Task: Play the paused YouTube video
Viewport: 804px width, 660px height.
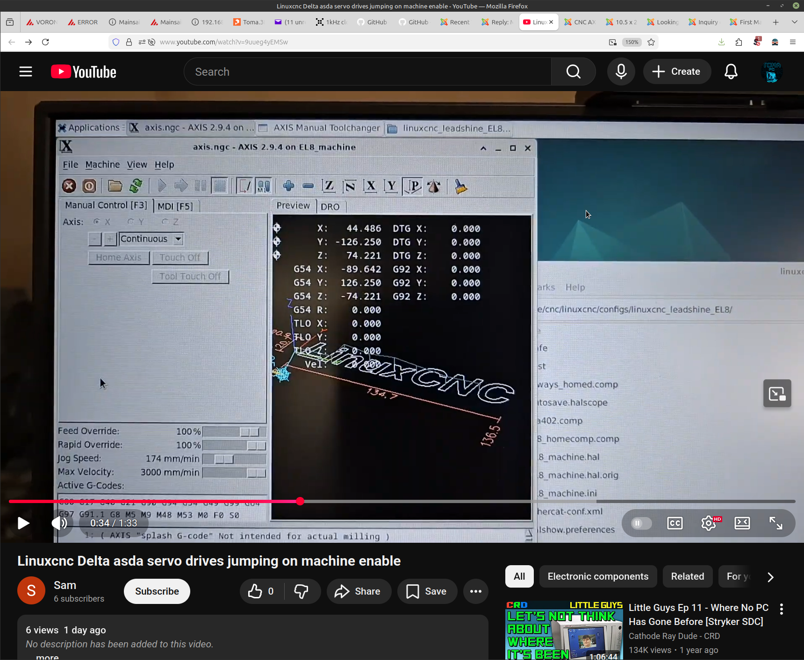Action: (23, 523)
